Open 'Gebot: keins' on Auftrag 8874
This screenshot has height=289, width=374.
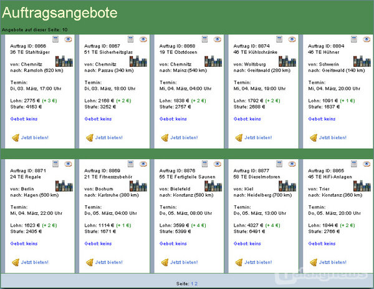(247, 119)
